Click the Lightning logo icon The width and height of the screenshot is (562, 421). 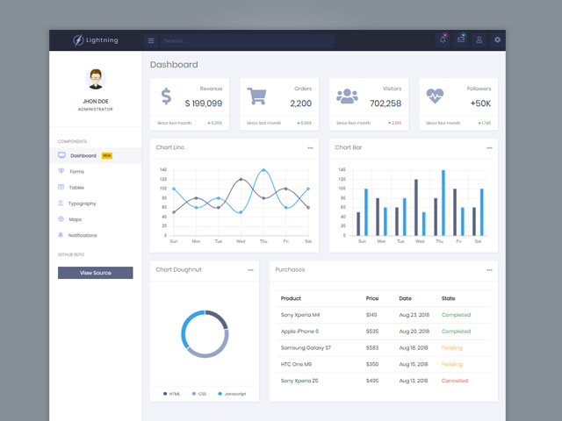pyautogui.click(x=79, y=40)
